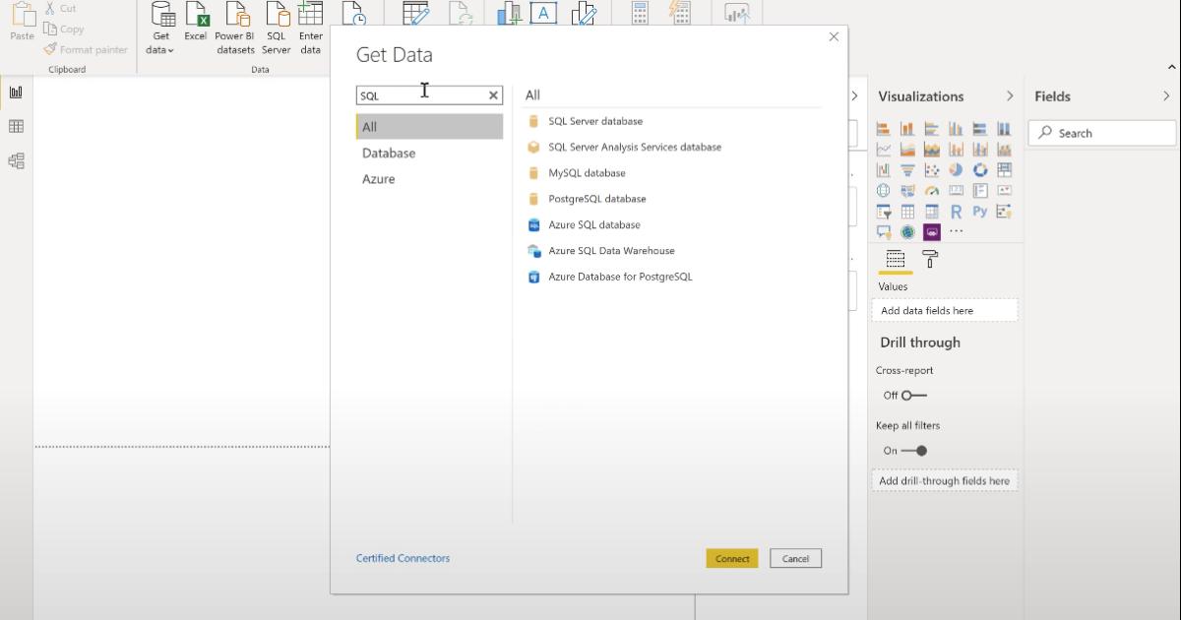Open the Model view in sidebar
1181x620 pixels.
16,161
